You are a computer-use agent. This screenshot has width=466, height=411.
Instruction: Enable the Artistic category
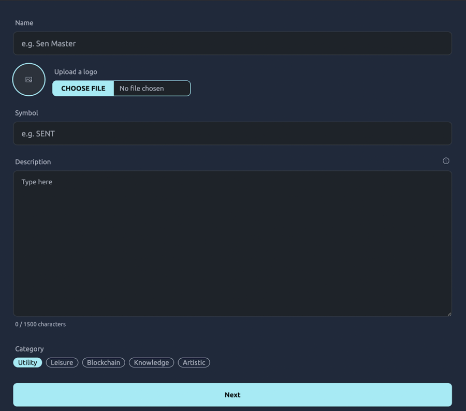(194, 362)
